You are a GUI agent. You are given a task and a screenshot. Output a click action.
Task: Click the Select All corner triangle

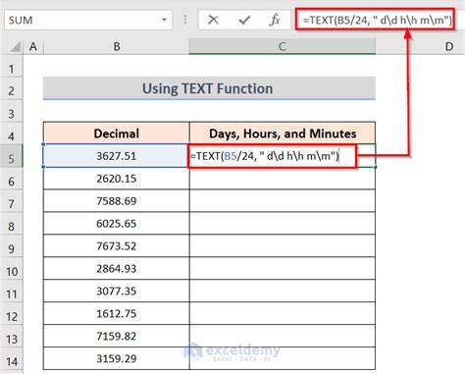[x=15, y=47]
